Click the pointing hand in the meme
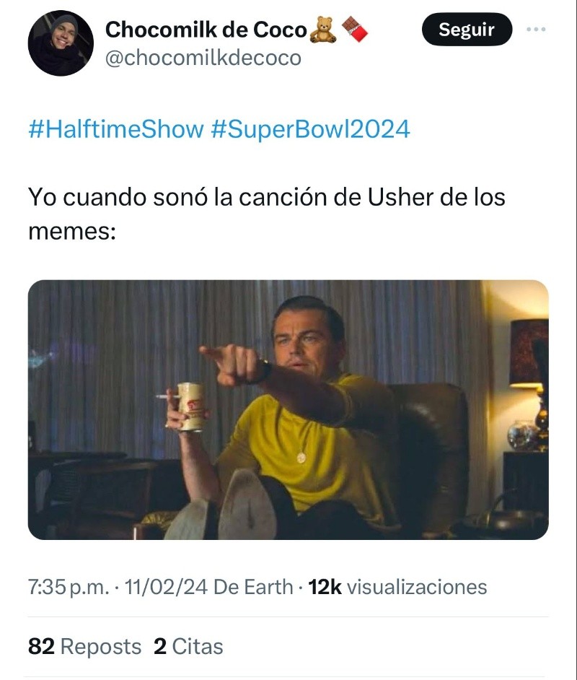This screenshot has width=577, height=680. [227, 362]
